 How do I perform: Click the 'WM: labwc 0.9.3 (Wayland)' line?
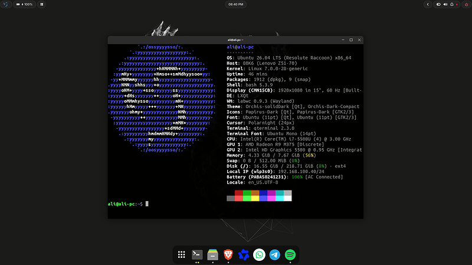260,101
